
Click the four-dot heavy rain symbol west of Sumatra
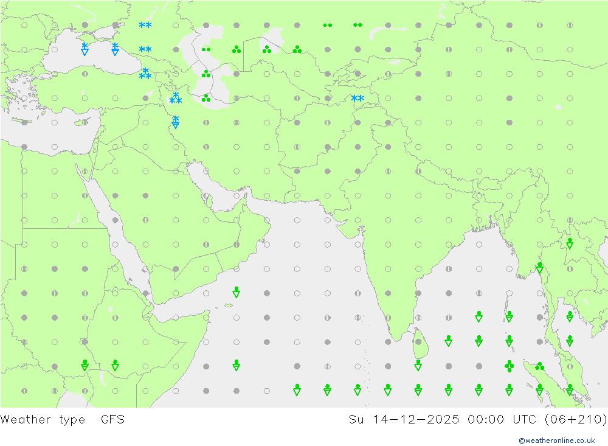point(509,366)
